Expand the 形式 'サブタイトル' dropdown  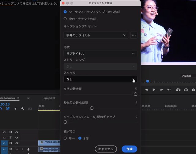tap(100, 53)
